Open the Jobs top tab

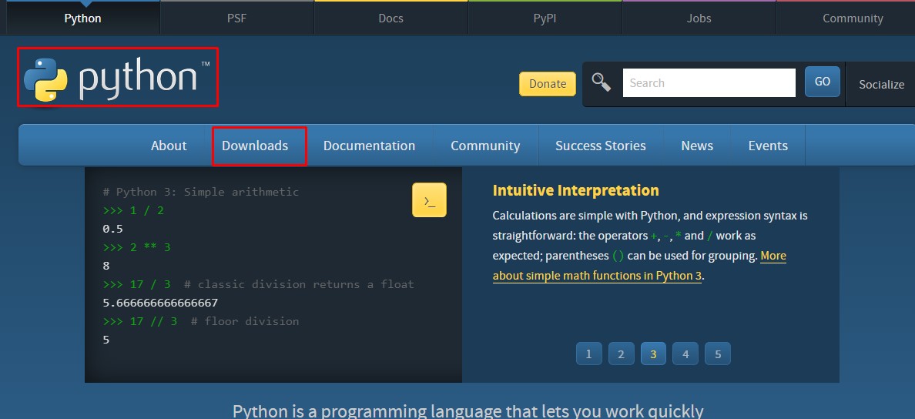click(x=699, y=18)
